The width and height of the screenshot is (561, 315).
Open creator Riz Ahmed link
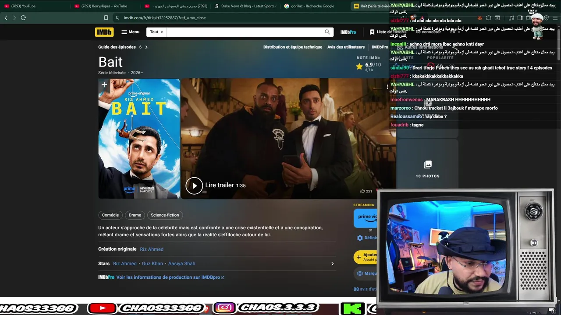[152, 249]
